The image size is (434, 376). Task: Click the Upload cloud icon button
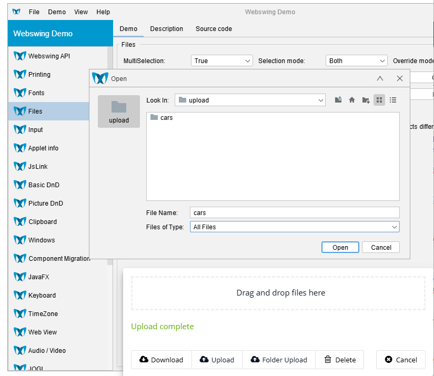(x=217, y=360)
